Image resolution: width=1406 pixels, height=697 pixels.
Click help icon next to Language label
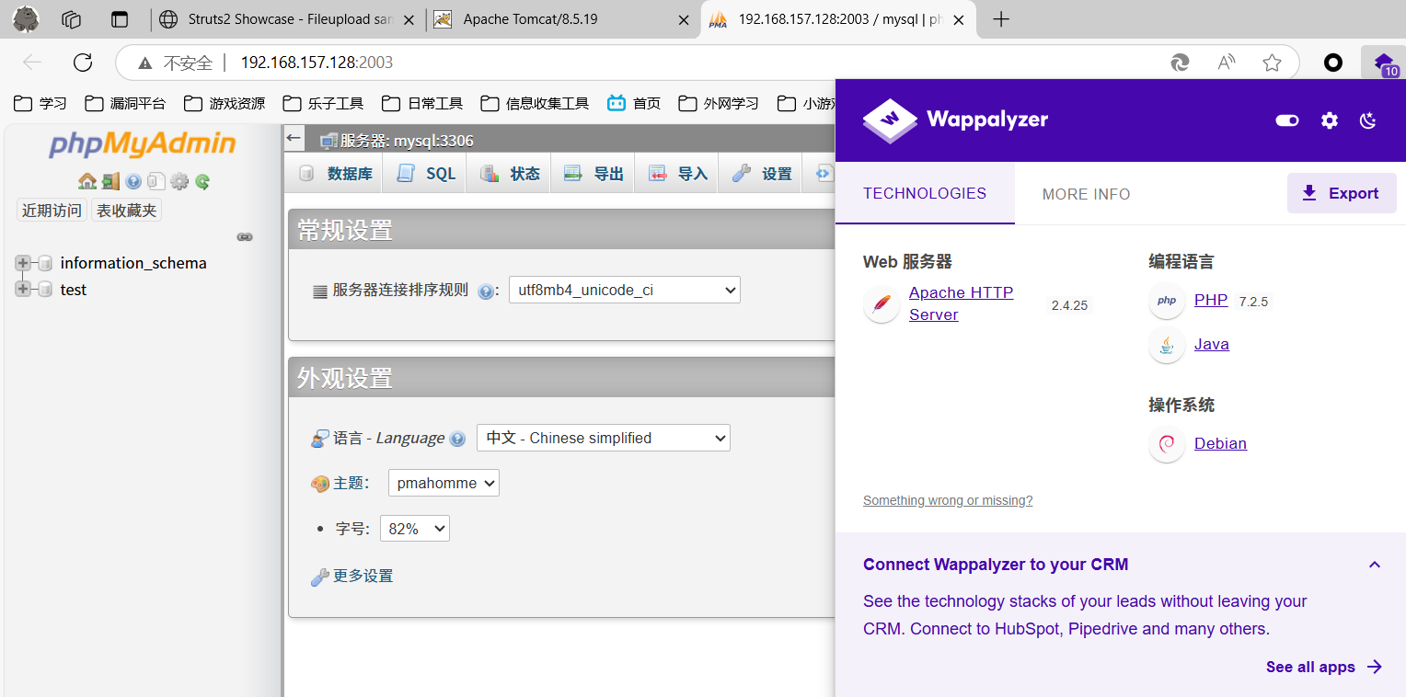(x=457, y=439)
